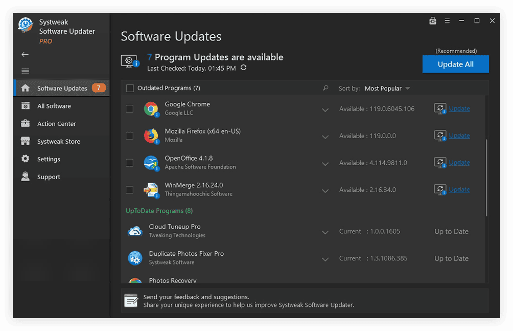Click the monitor gear info icon
The image size is (513, 331).
[x=130, y=61]
